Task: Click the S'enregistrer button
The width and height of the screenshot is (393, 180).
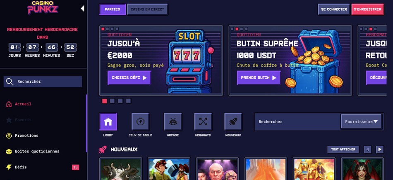Action: [x=367, y=9]
